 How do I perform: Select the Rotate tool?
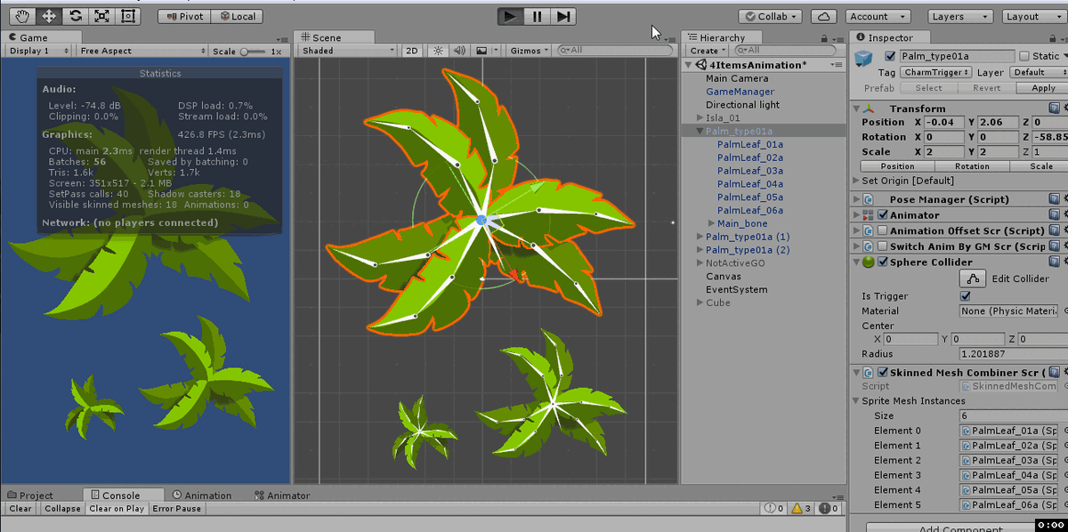76,16
